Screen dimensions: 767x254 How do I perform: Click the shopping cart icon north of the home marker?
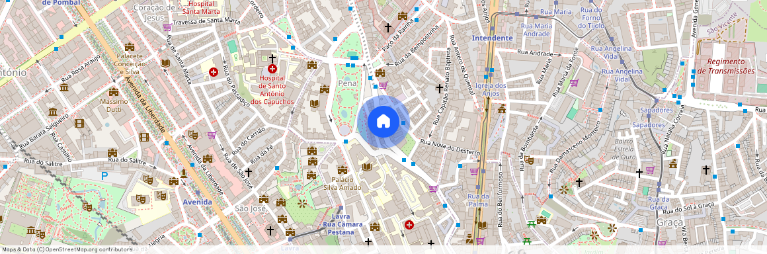coord(383,85)
